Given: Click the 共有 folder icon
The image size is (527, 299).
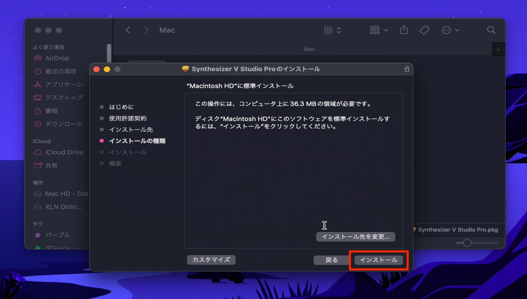Looking at the screenshot, I should (x=38, y=165).
